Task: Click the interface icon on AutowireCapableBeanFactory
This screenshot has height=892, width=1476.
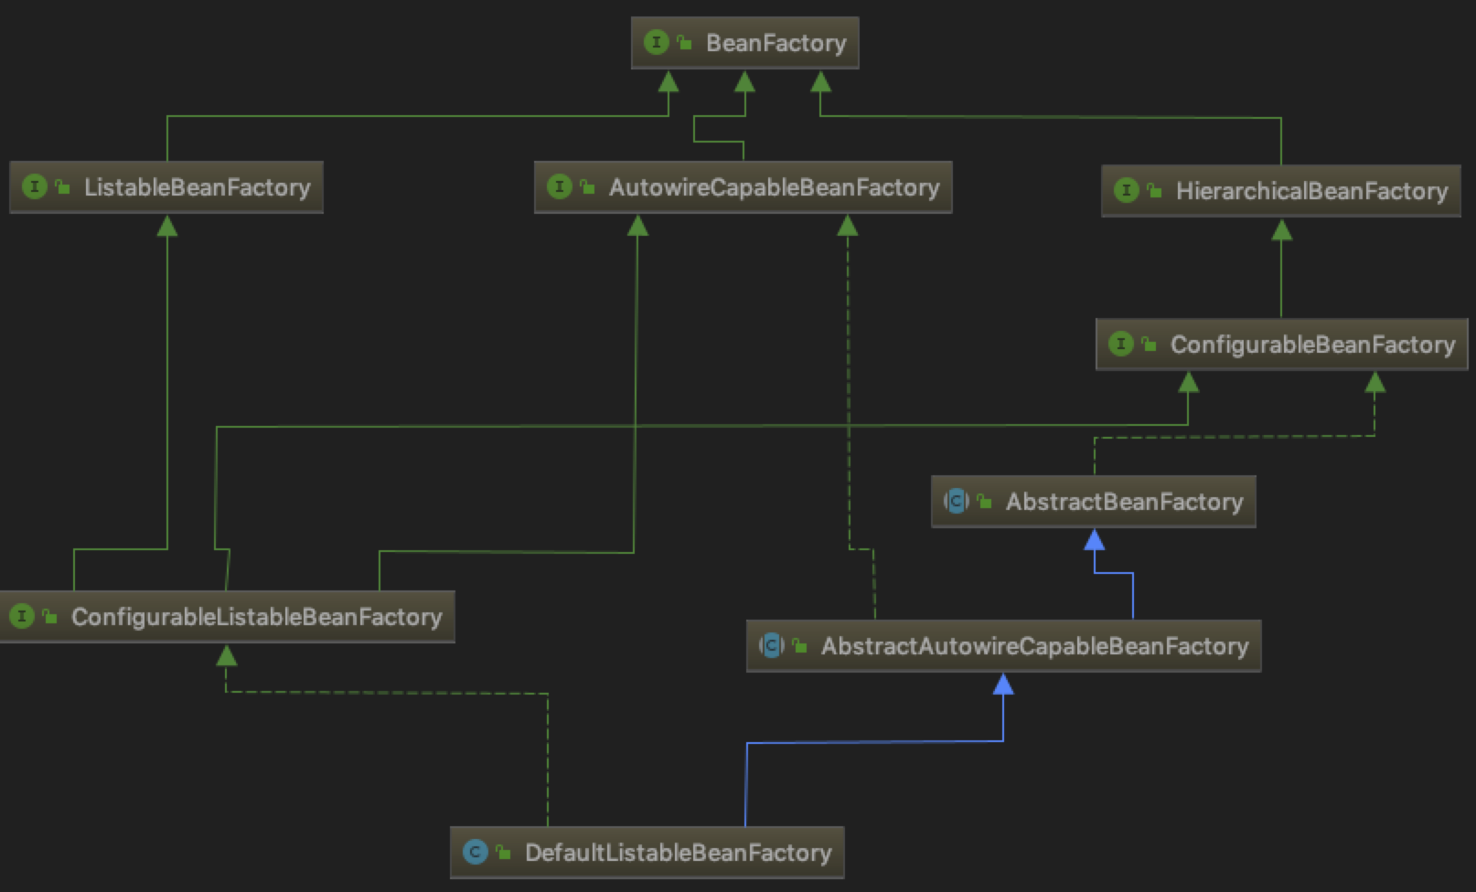Action: pos(560,187)
